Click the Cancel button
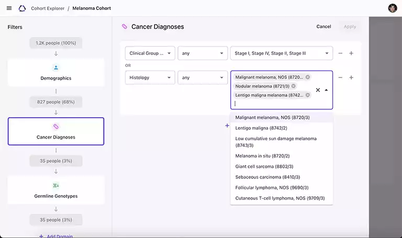Viewport: 402px width, 238px height. coord(323,27)
